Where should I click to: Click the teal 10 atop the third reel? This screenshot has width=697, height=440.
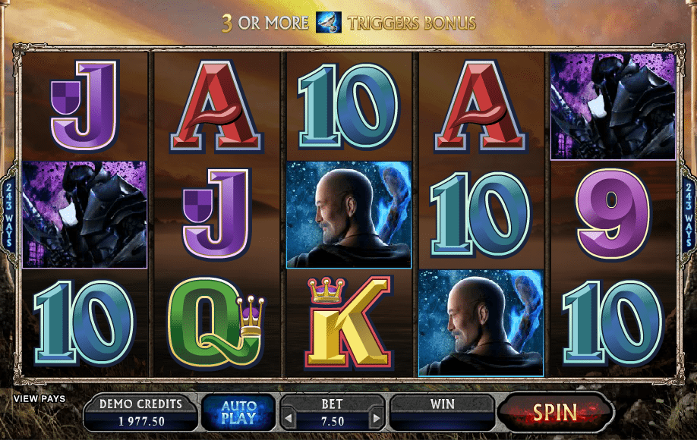349,106
